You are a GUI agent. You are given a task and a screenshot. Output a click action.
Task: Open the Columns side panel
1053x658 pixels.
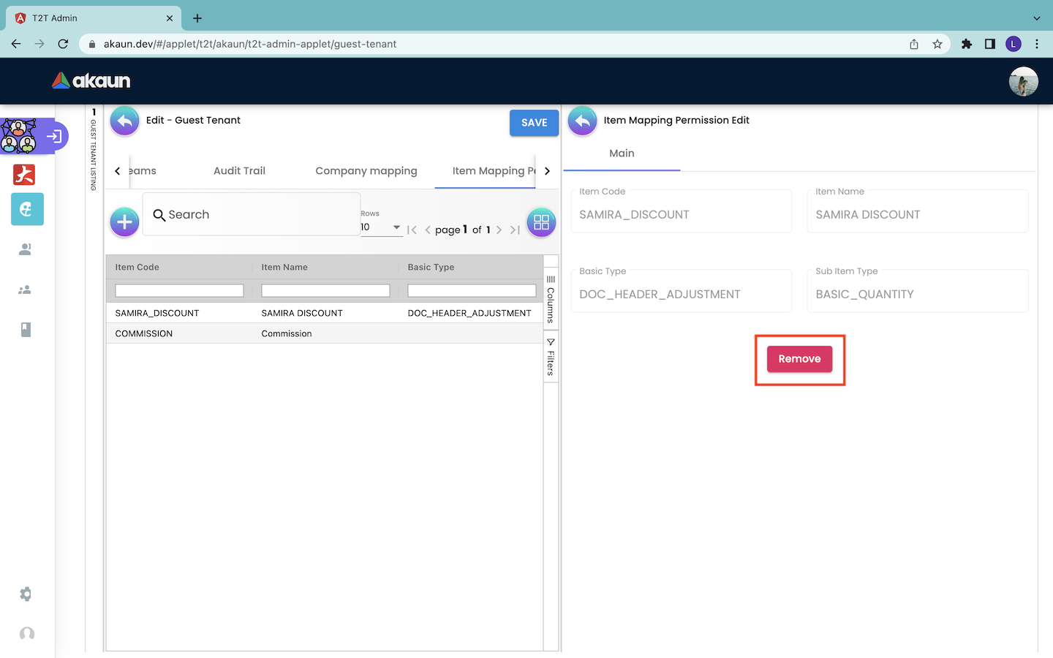tap(551, 298)
